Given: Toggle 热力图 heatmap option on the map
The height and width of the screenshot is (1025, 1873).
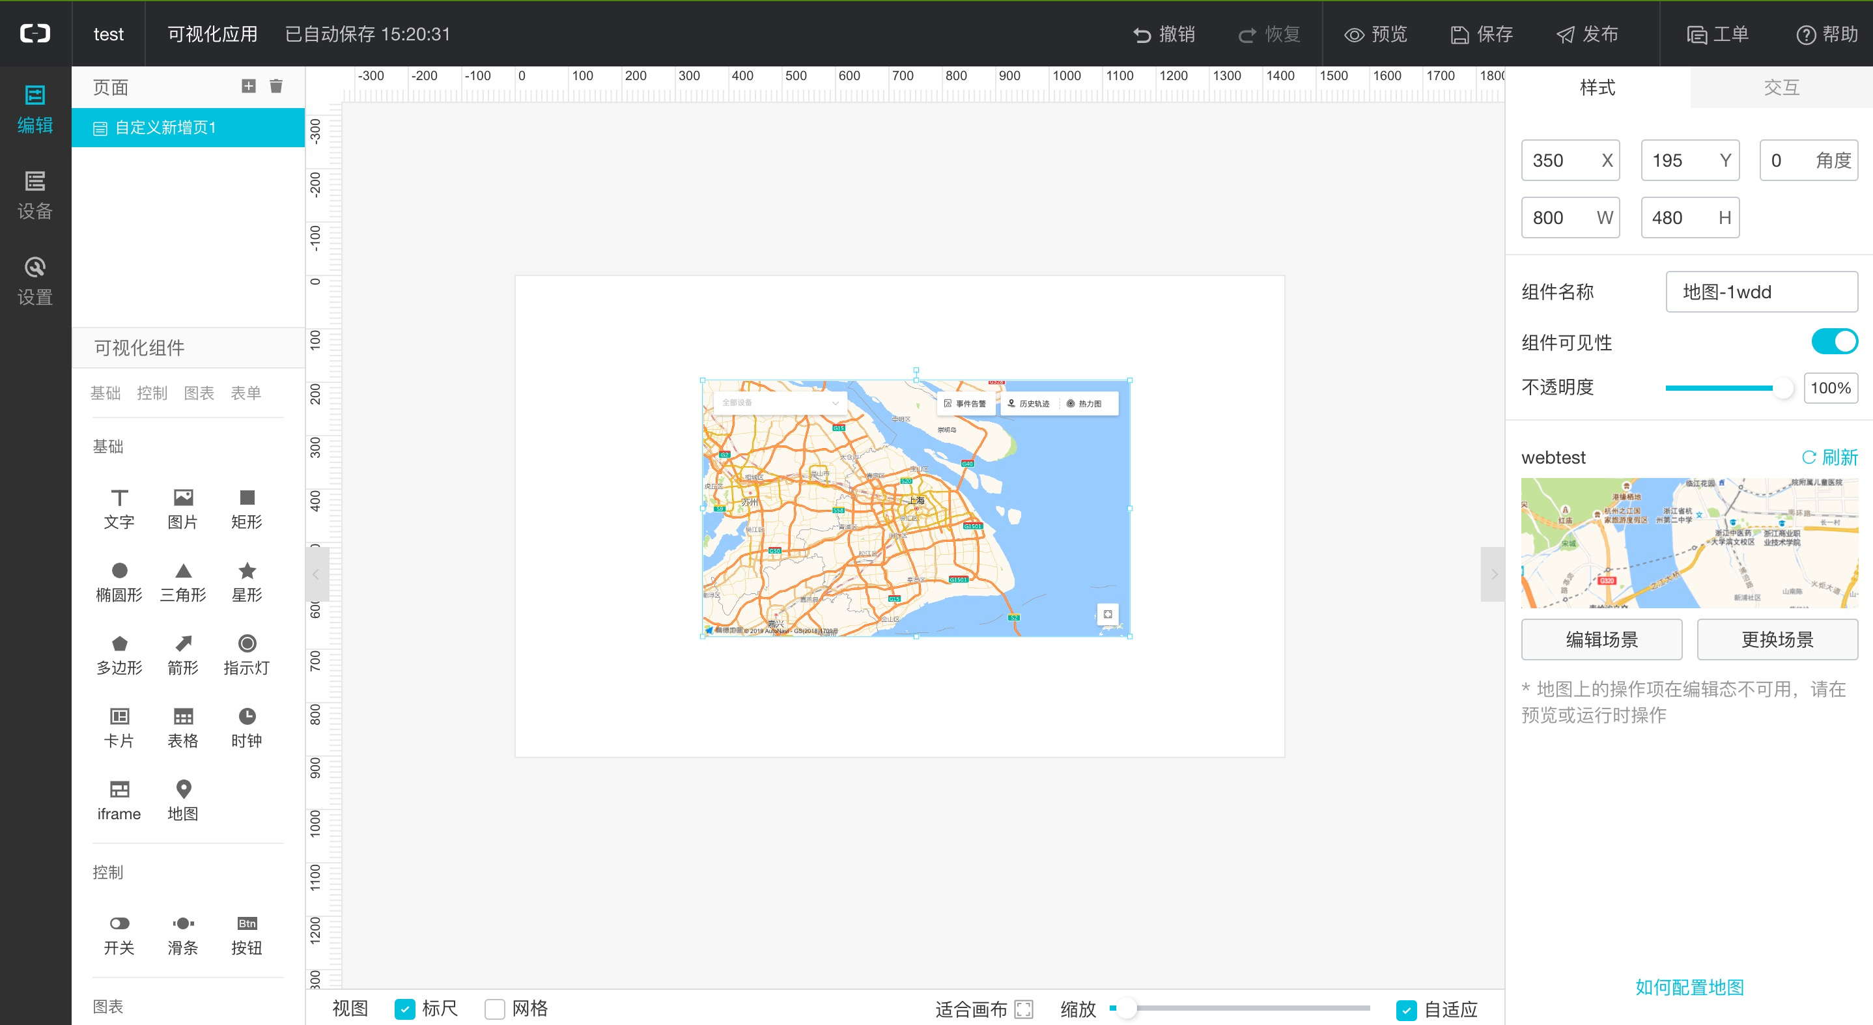Looking at the screenshot, I should pyautogui.click(x=1084, y=404).
